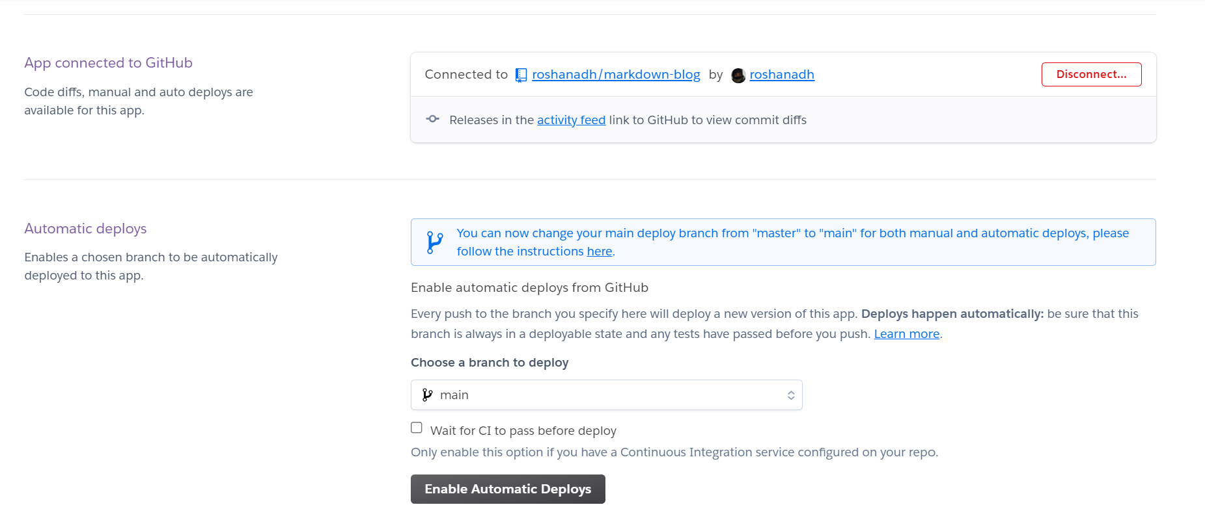Follow the 'here' instructions link
The height and width of the screenshot is (520, 1205).
[599, 252]
